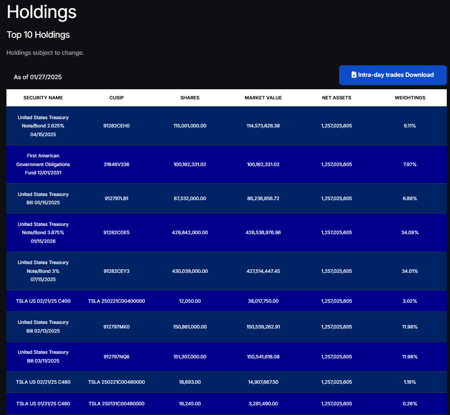Click Treasury Note/Bond 3.875% 01/15/2026 name
This screenshot has width=450, height=415.
tap(43, 232)
